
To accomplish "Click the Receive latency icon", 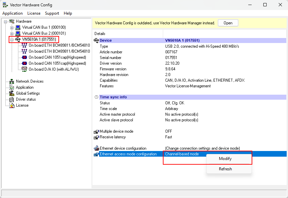I will tap(96, 137).
